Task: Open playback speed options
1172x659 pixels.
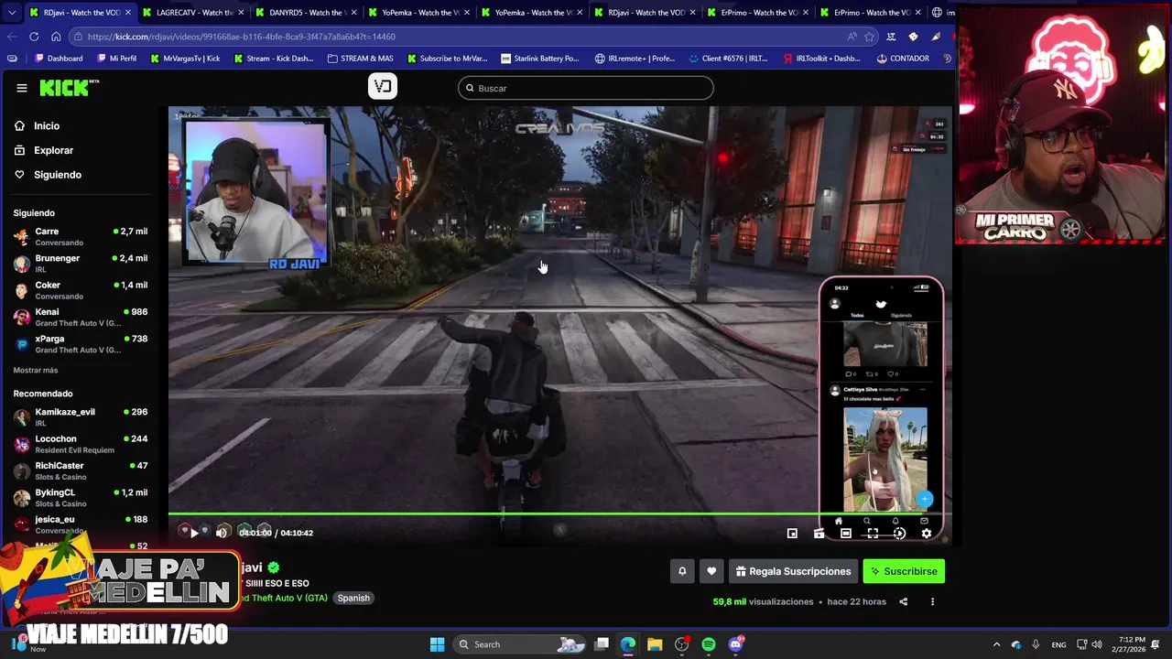Action: 899,533
